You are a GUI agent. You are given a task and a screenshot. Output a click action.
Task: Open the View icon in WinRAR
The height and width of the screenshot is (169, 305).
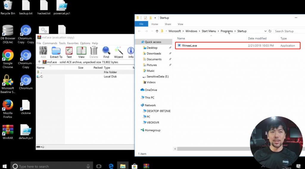pyautogui.click(x=81, y=52)
